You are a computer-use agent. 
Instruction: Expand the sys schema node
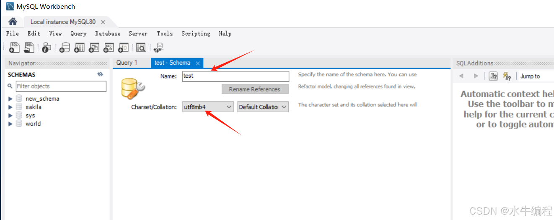tap(10, 116)
